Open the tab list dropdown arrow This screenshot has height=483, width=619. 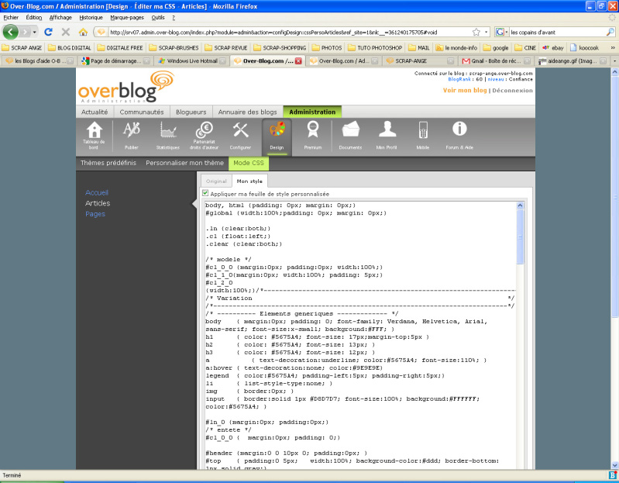coord(614,60)
